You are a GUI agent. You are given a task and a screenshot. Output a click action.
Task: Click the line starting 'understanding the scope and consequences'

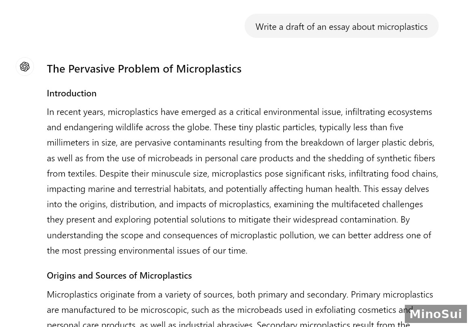(x=239, y=235)
